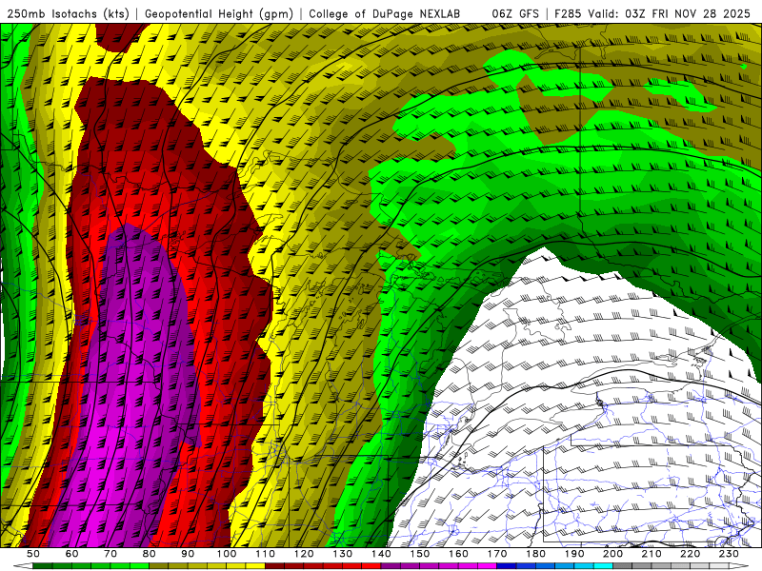Click the '140' legend scale value
This screenshot has height=571, width=762.
(x=381, y=554)
